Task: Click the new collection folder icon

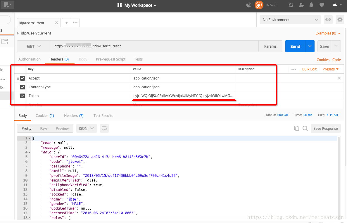Action: pos(5,42)
